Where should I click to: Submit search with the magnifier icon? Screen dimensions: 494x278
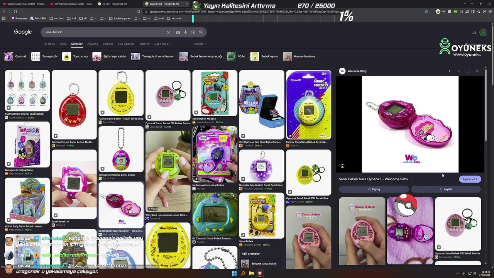coord(201,32)
